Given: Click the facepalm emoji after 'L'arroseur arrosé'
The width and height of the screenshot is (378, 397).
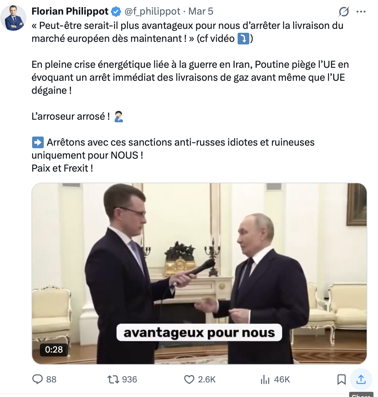Looking at the screenshot, I should (x=119, y=116).
